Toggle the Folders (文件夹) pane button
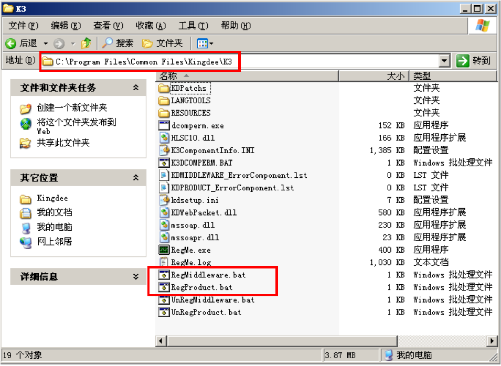The width and height of the screenshot is (501, 366). (x=162, y=43)
